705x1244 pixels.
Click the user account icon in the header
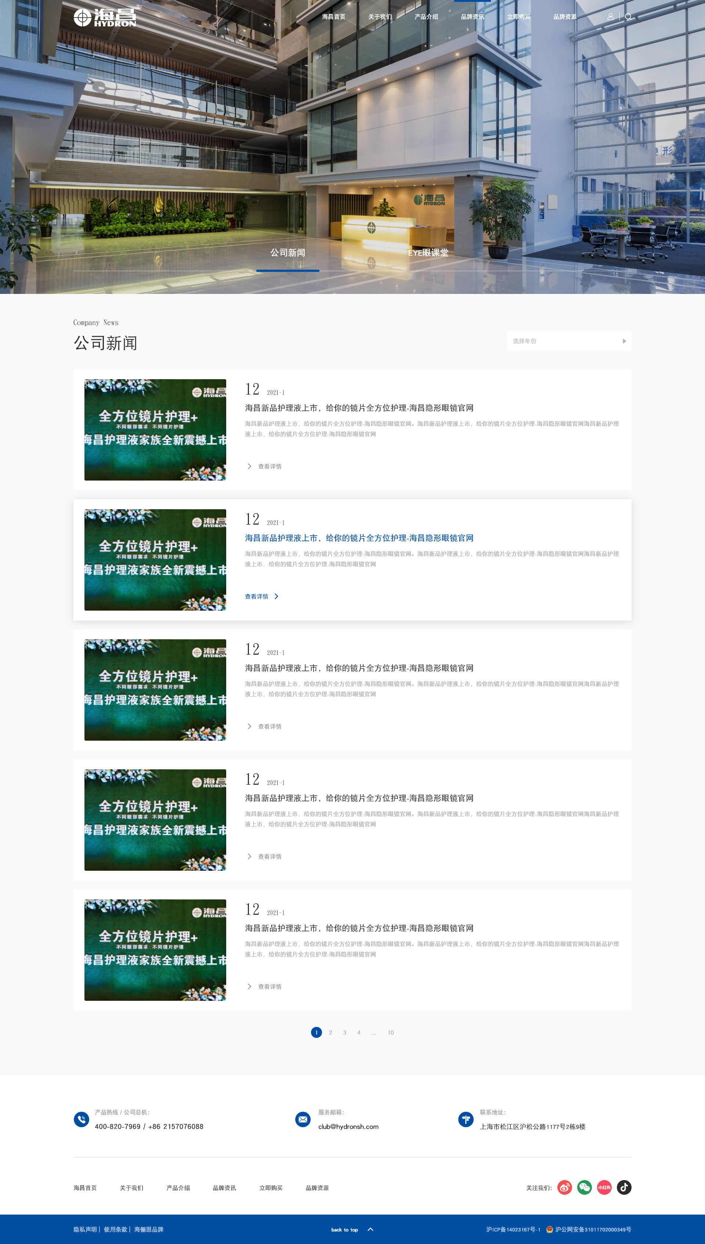coord(611,16)
